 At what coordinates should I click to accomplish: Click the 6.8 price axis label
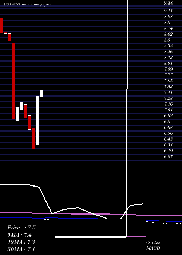[167, 122]
